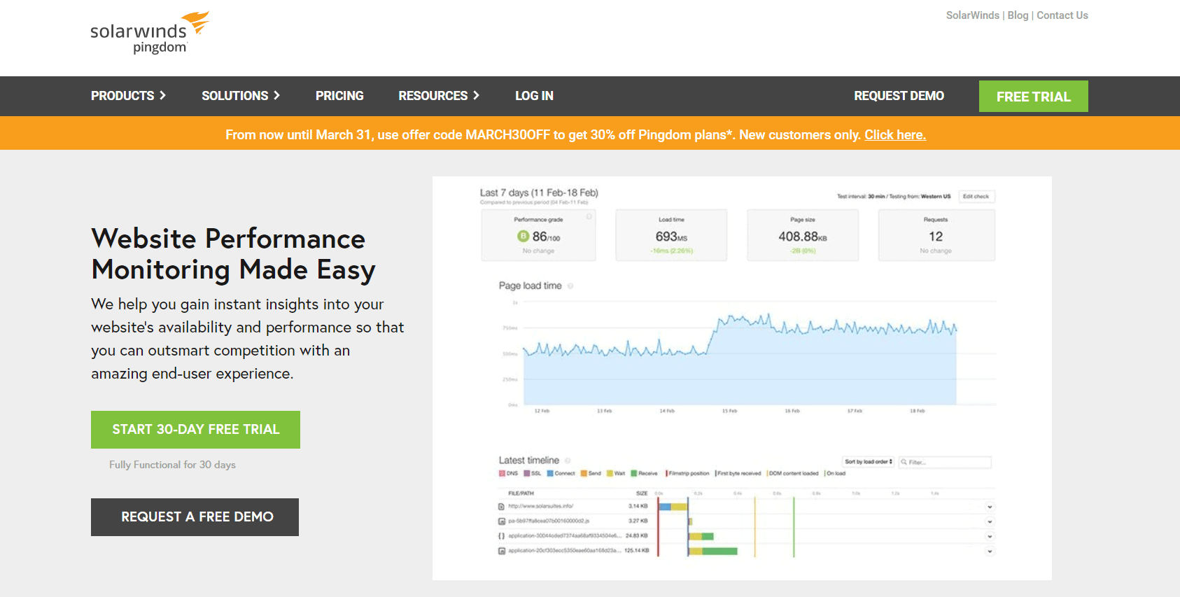Click the curly braces icon in file list
The image size is (1180, 597).
(501, 536)
